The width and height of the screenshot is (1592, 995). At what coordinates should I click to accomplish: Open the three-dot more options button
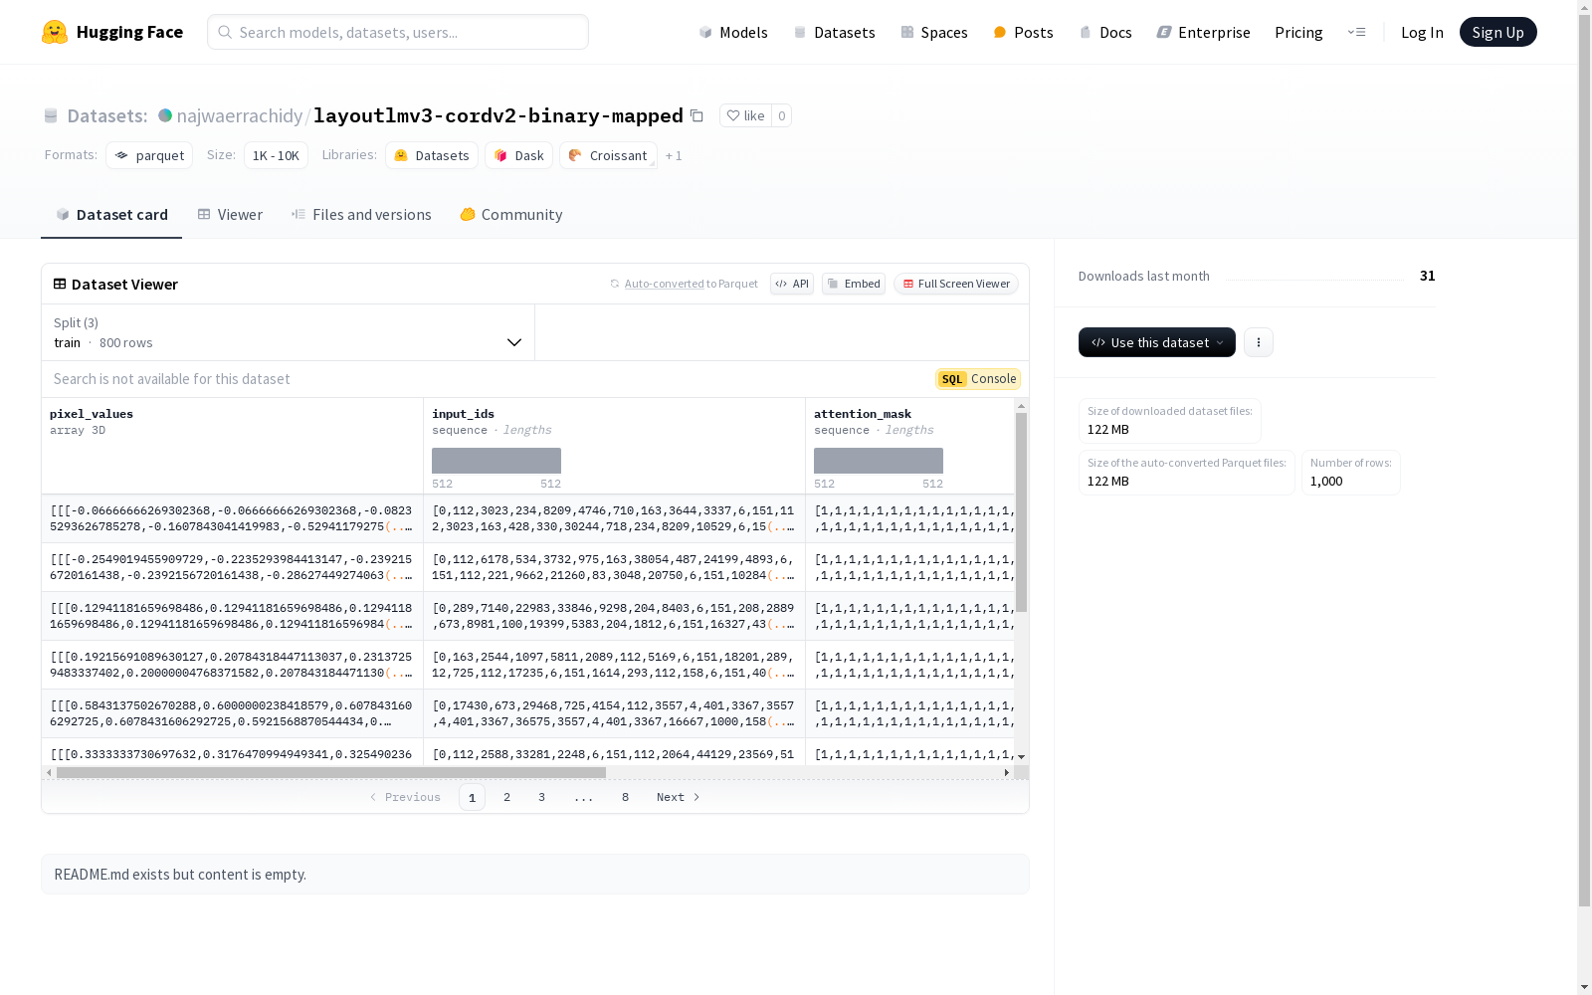tap(1259, 342)
